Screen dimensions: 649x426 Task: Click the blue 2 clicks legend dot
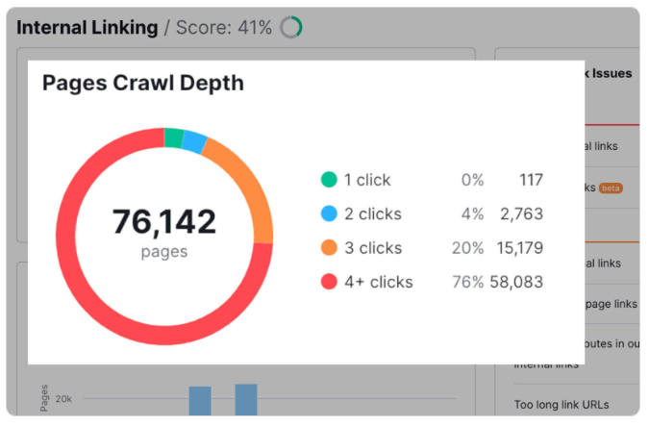point(329,213)
